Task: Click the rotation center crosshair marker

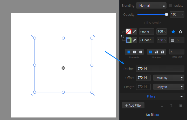Action: [x=63, y=68]
